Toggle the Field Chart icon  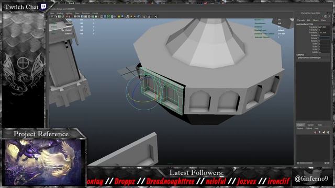[x=89, y=17]
